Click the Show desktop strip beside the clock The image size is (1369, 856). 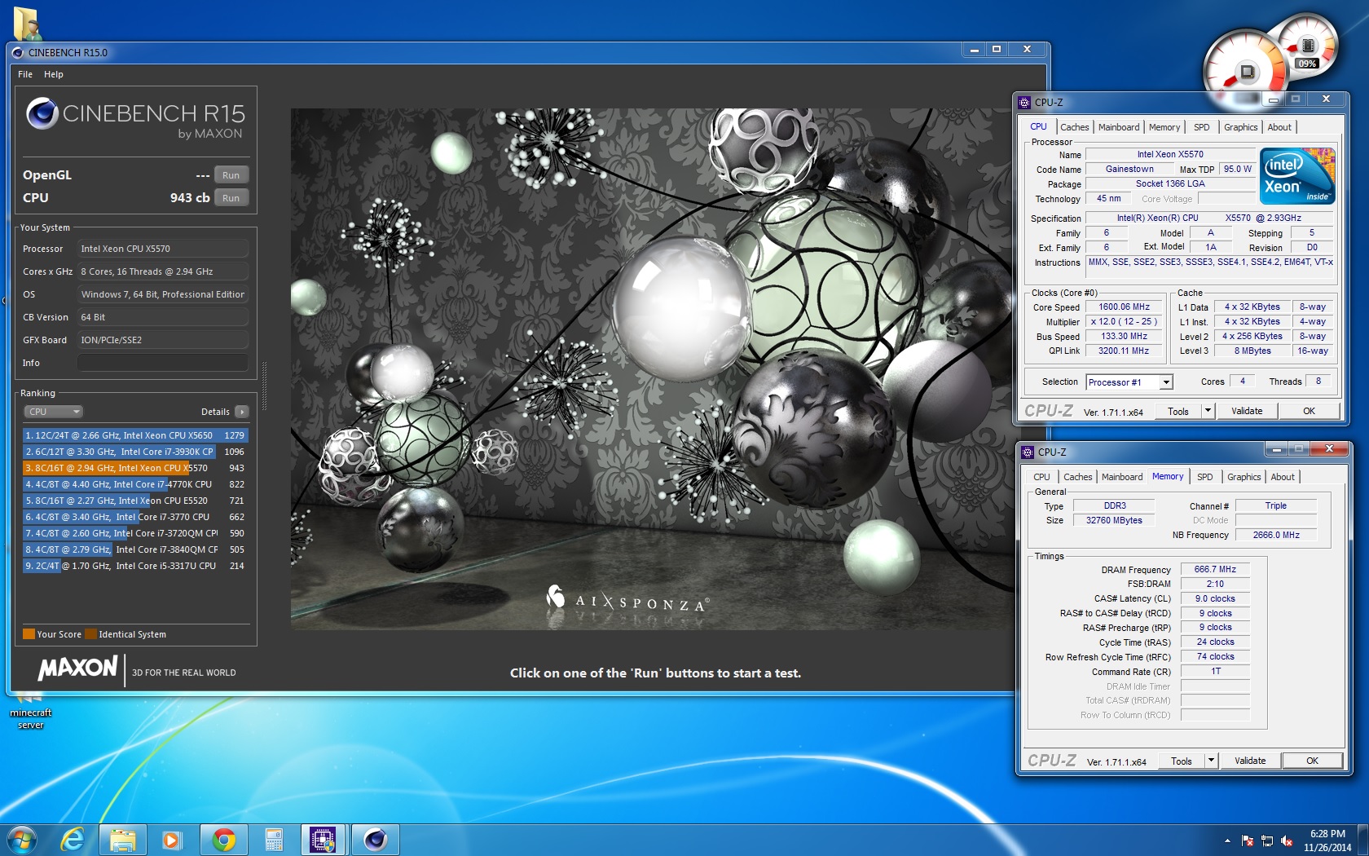(x=1363, y=840)
